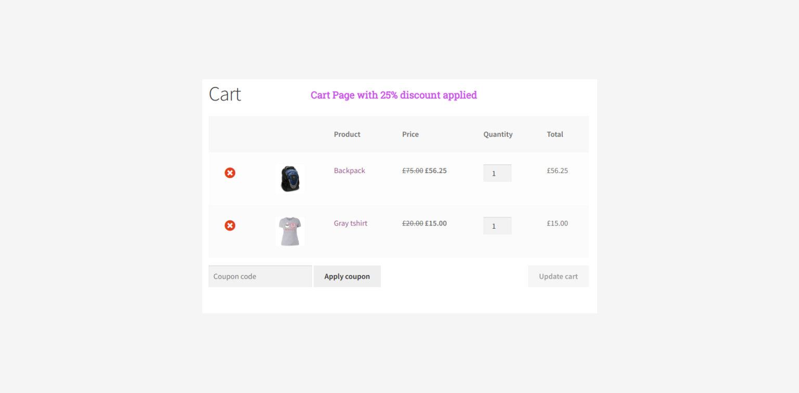
Task: Remove the Gray tshirt using its red X icon
Action: pyautogui.click(x=230, y=225)
